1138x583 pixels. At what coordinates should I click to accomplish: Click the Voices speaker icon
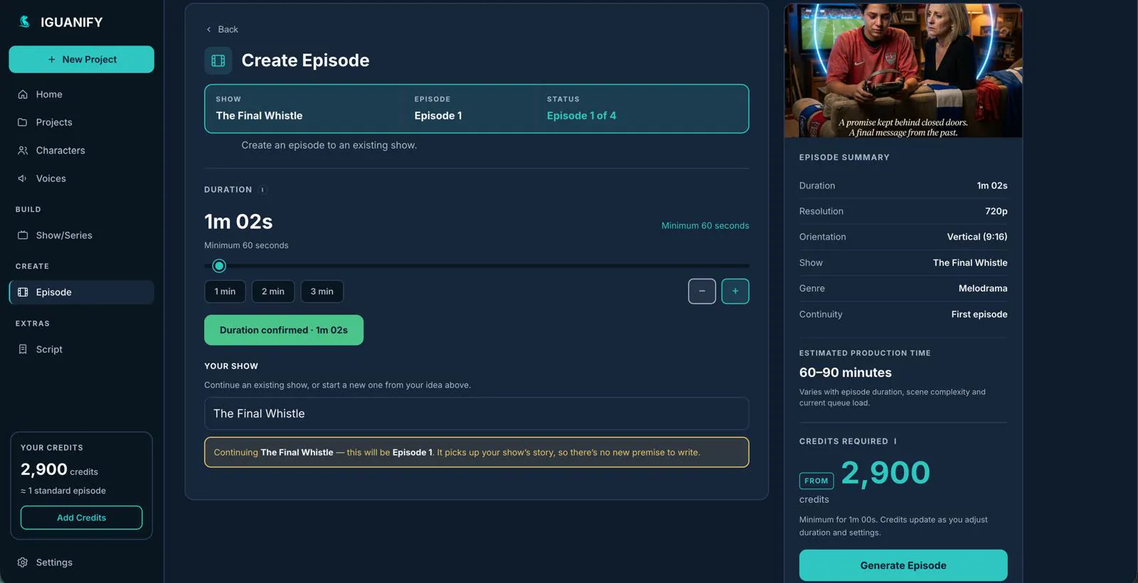(23, 178)
